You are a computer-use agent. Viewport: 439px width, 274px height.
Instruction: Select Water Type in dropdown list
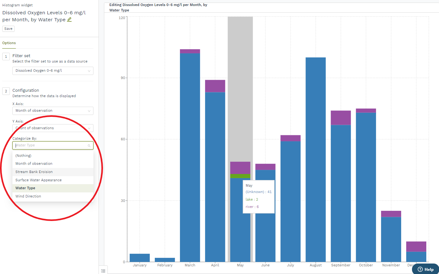tap(25, 188)
